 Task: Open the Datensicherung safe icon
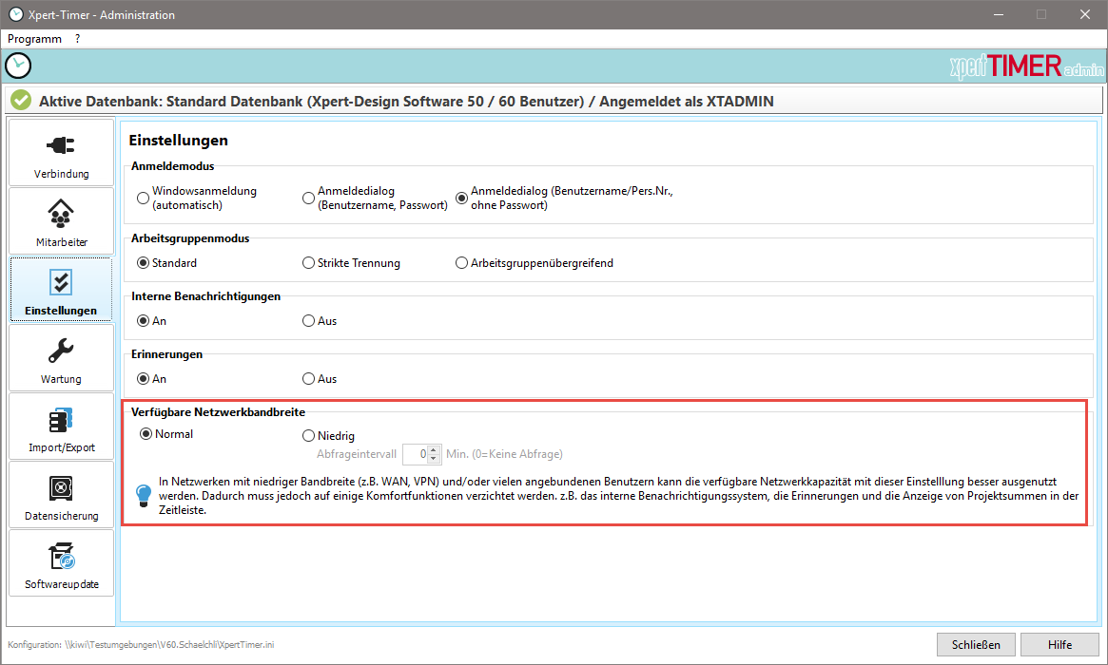pos(62,494)
